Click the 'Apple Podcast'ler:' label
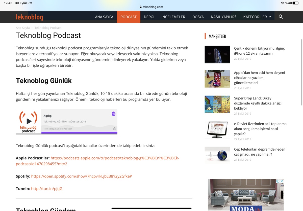The width and height of the screenshot is (303, 211). [33, 158]
